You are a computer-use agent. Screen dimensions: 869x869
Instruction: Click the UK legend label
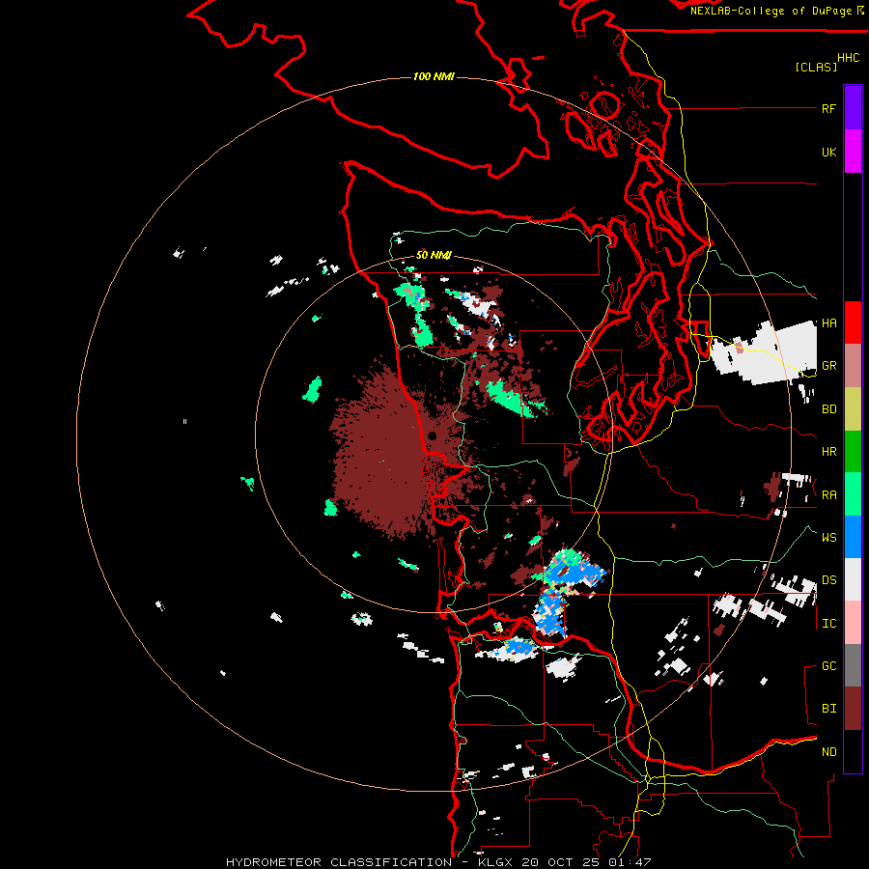pyautogui.click(x=828, y=152)
